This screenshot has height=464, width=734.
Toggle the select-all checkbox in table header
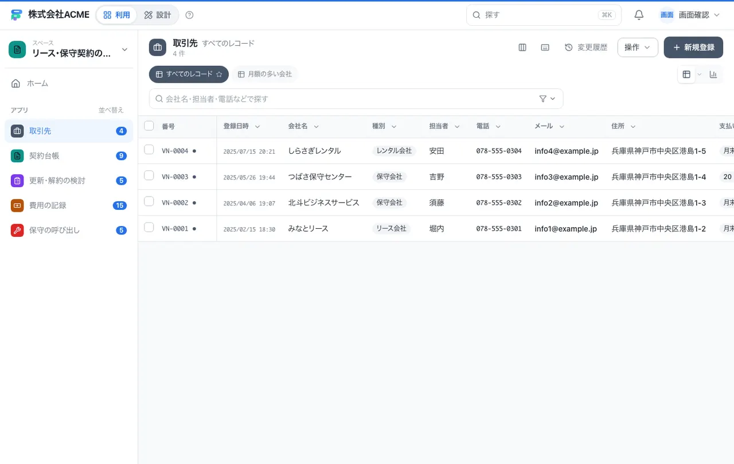[149, 126]
